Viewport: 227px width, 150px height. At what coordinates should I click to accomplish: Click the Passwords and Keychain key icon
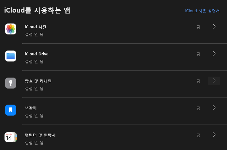(11, 83)
